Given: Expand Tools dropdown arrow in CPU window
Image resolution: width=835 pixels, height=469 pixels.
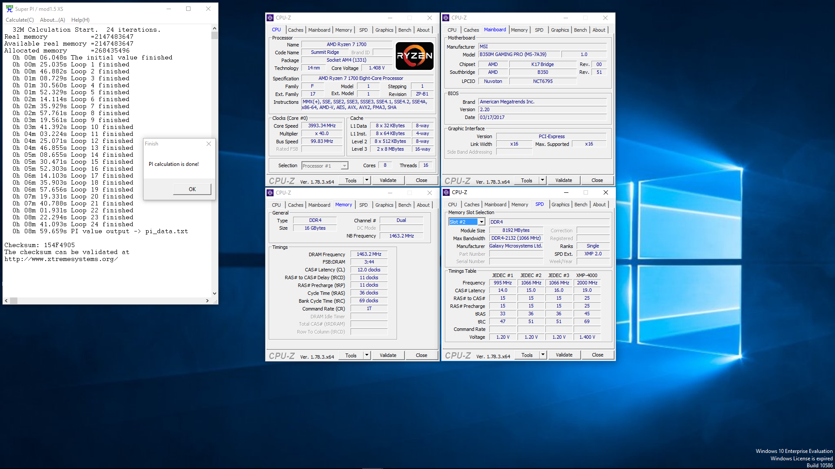Looking at the screenshot, I should click(x=367, y=180).
